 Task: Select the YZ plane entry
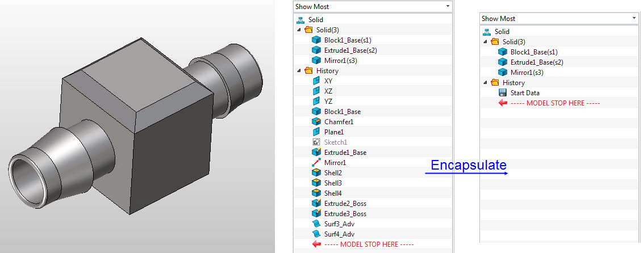[x=328, y=102]
